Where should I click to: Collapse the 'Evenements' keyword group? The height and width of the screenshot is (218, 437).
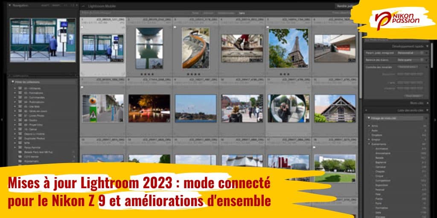click(x=369, y=144)
